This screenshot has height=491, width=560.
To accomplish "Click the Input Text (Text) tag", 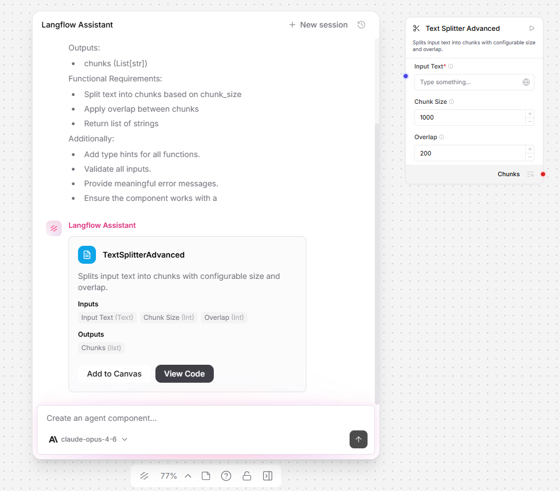I will tap(107, 318).
